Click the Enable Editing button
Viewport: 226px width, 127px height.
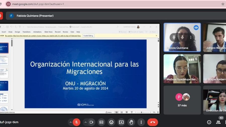(x=88, y=36)
